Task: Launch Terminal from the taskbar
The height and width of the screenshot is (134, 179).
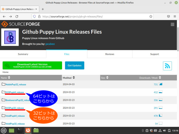Action: coord(20,130)
